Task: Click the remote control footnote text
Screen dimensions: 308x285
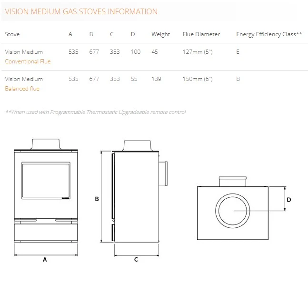Action: click(95, 112)
